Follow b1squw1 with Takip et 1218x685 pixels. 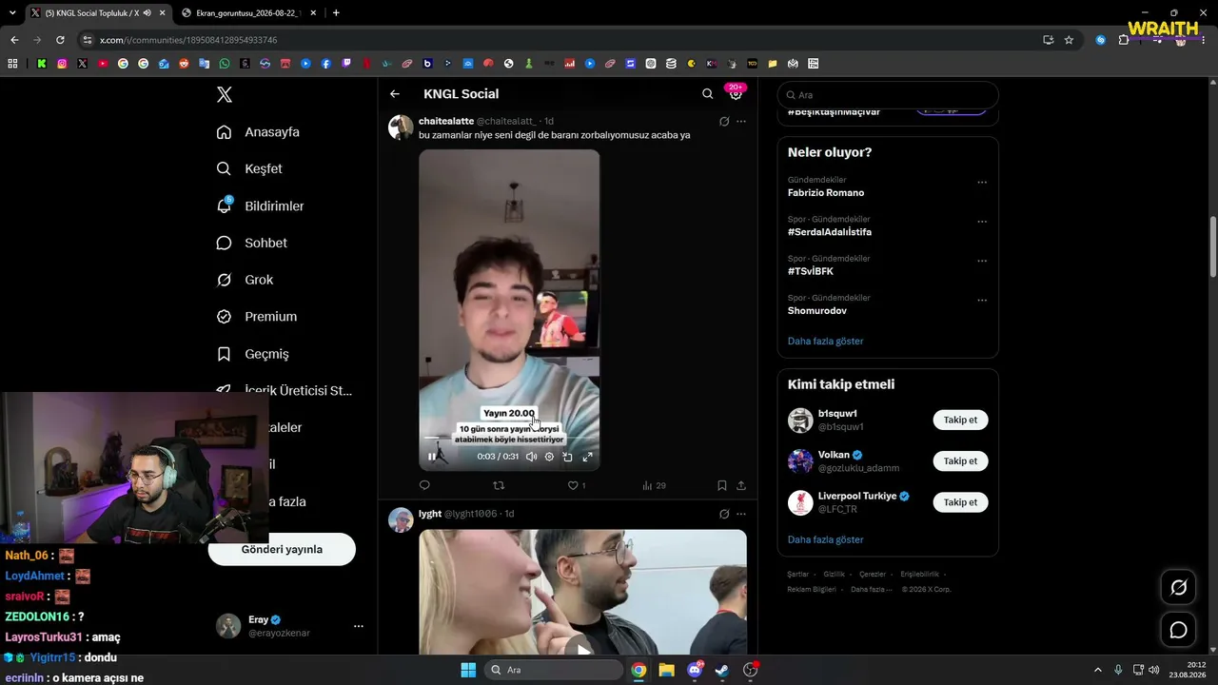[x=960, y=420]
